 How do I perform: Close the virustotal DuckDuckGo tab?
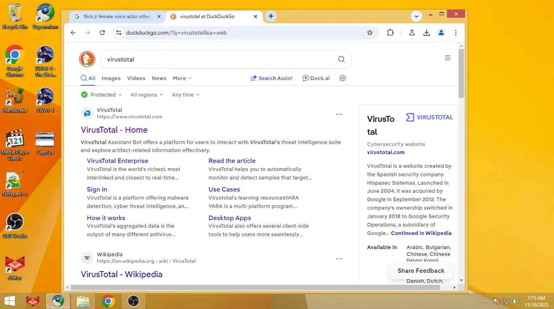pos(256,16)
